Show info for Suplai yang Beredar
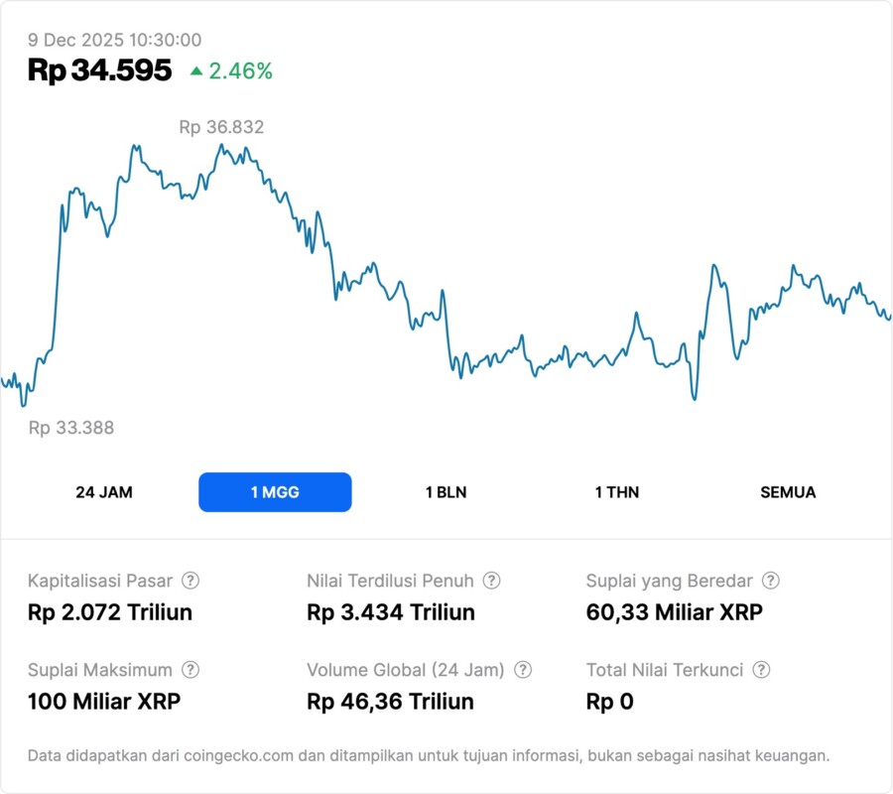Image resolution: width=893 pixels, height=794 pixels. tap(770, 581)
